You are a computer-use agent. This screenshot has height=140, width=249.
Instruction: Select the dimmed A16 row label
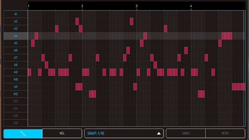16,123
